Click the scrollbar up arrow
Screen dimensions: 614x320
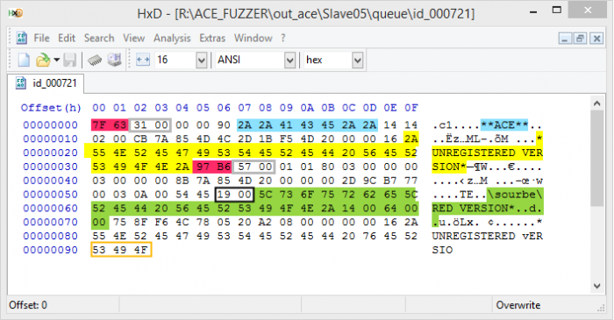click(596, 103)
